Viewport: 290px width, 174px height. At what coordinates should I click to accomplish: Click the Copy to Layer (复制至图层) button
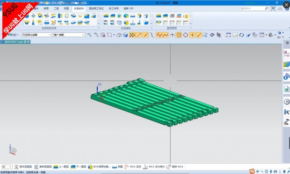[x=43, y=166]
